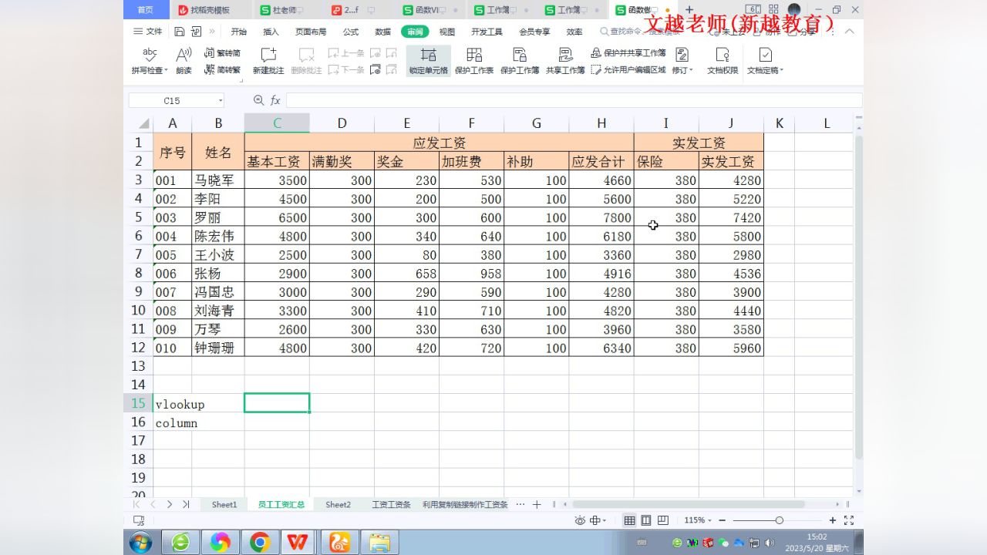Switch to the 插入 ribbon tab

(x=271, y=32)
